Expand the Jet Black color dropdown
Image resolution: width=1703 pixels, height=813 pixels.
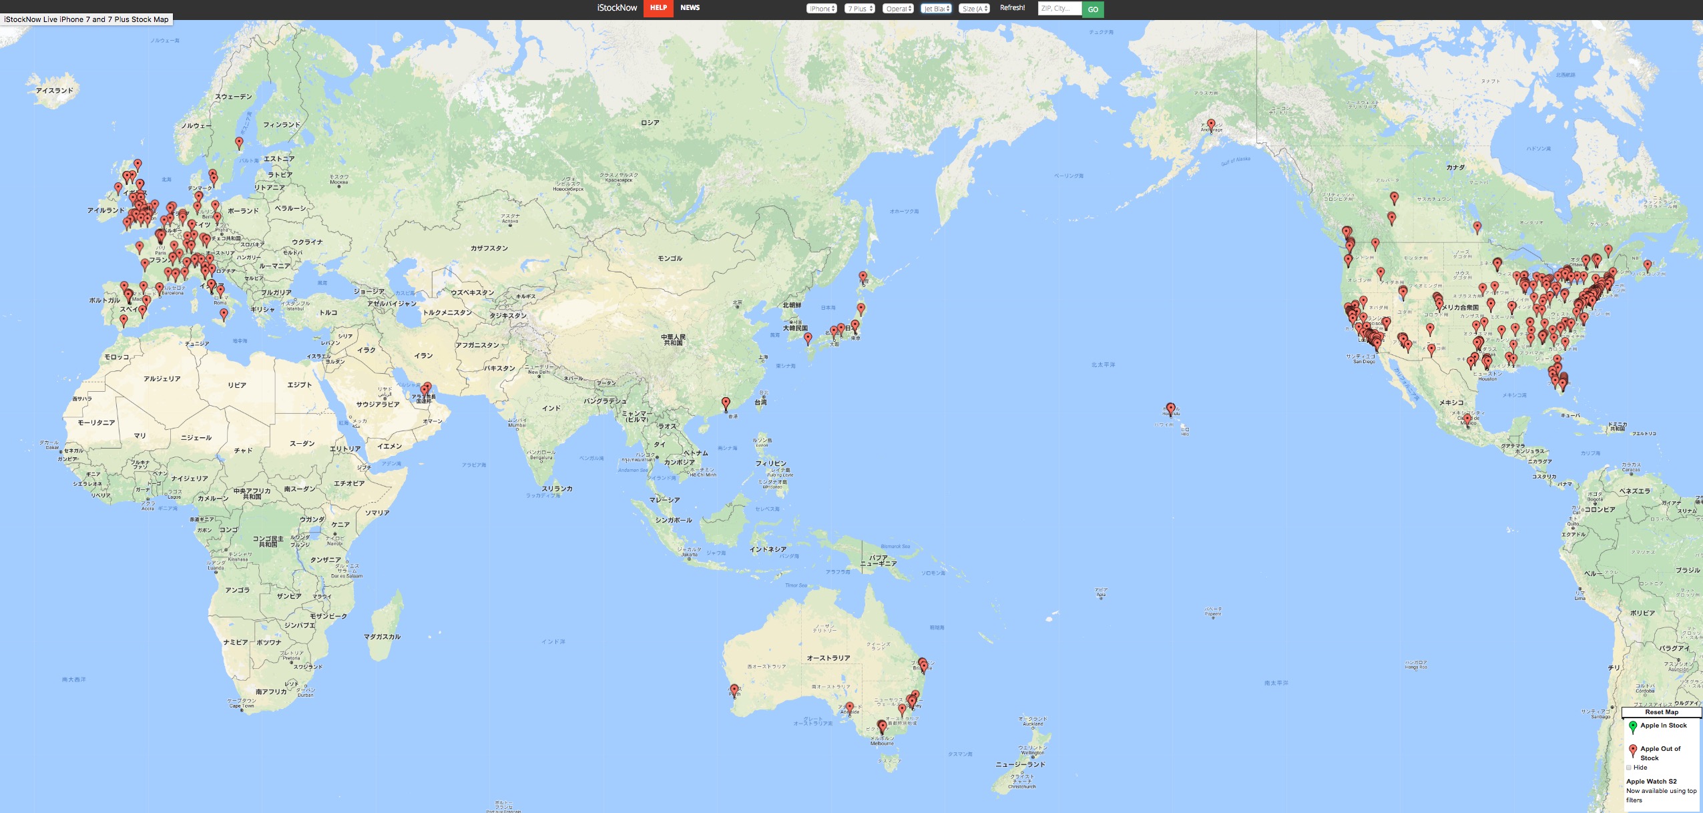pyautogui.click(x=935, y=9)
